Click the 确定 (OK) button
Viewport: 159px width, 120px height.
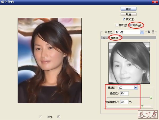(x=129, y=9)
